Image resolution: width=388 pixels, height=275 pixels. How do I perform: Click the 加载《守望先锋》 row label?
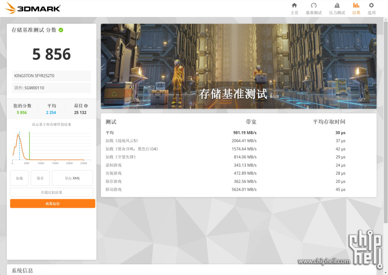point(121,157)
